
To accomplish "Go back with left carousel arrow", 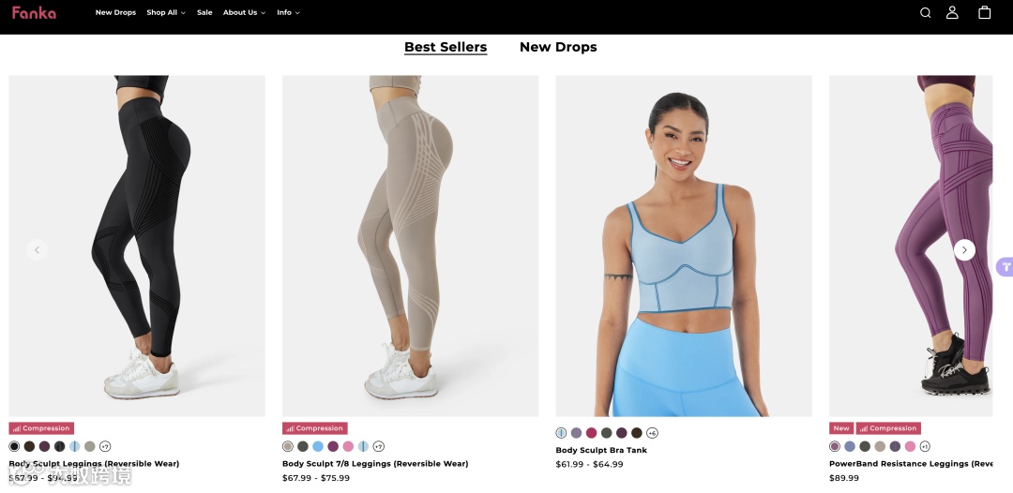I will [x=37, y=249].
